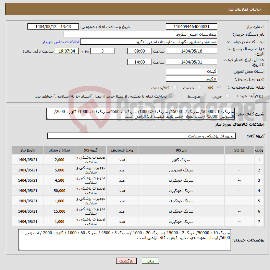
Task: Click the description textarea resize handle
Action: pos(48,118)
